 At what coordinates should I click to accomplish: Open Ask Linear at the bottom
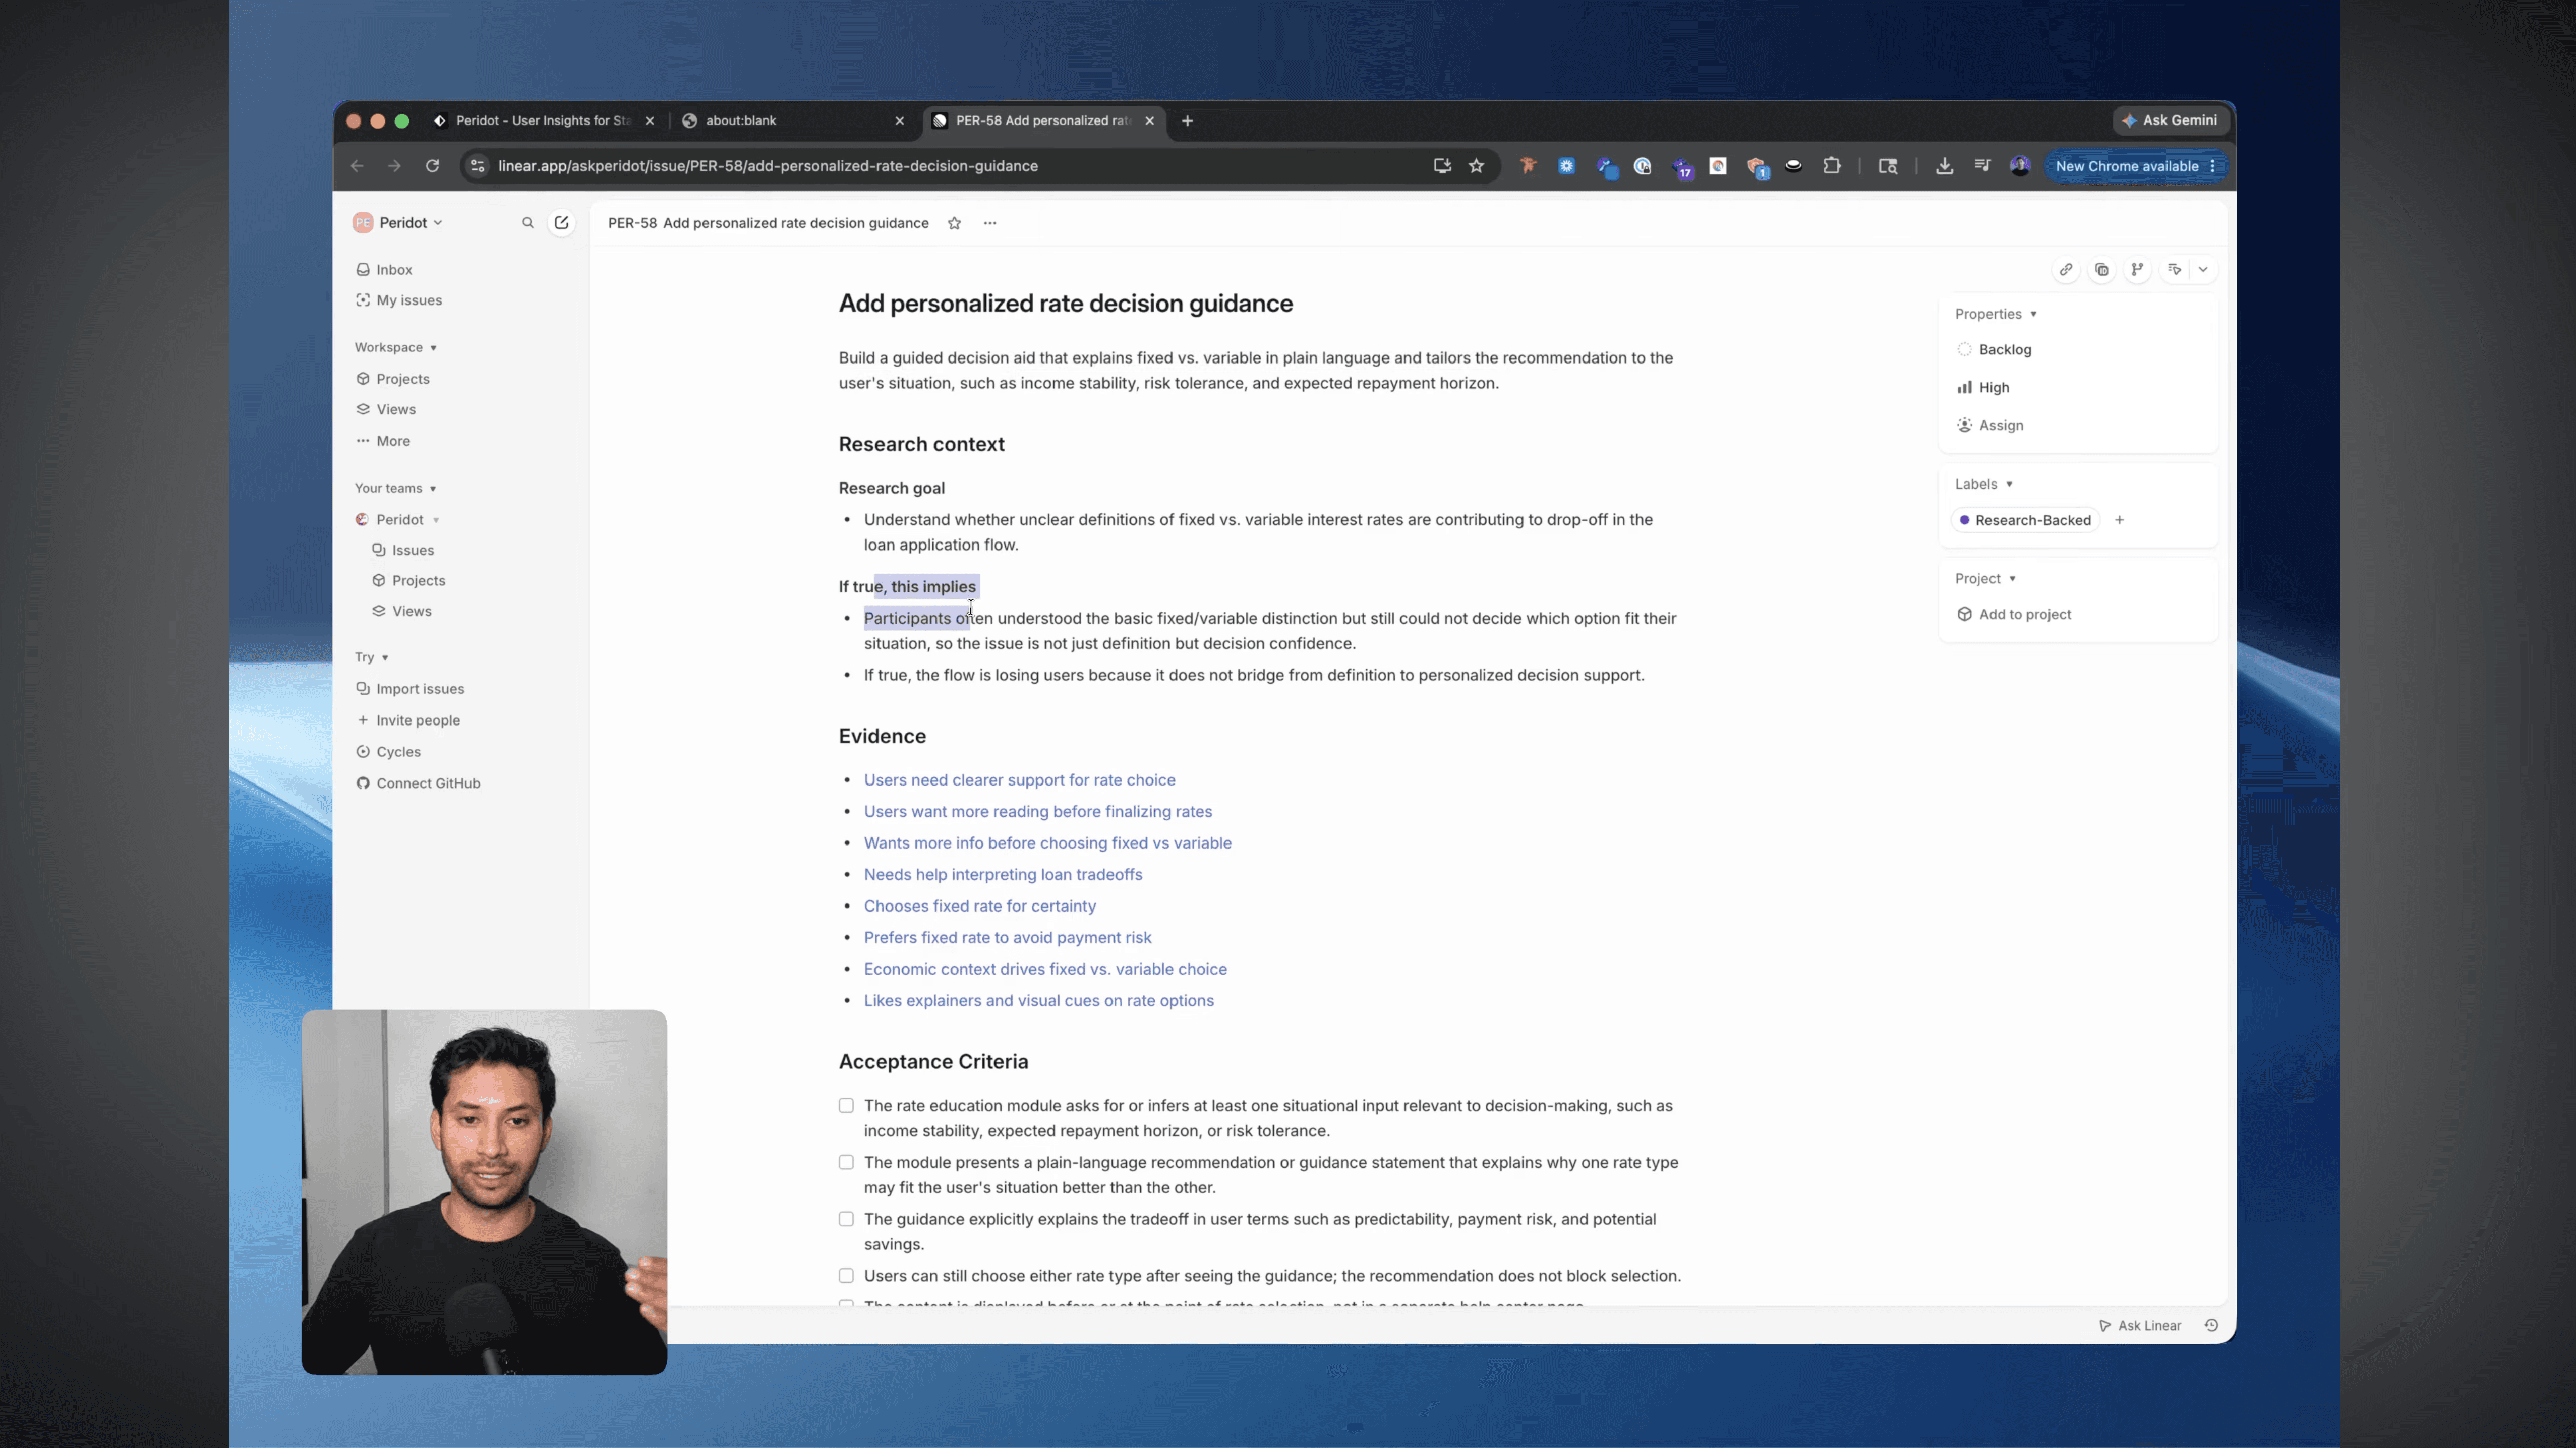pos(2140,1325)
